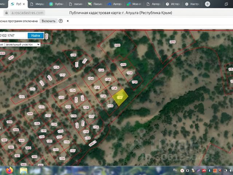
Task: Click the purple feather tray icon
Action: coord(198,171)
